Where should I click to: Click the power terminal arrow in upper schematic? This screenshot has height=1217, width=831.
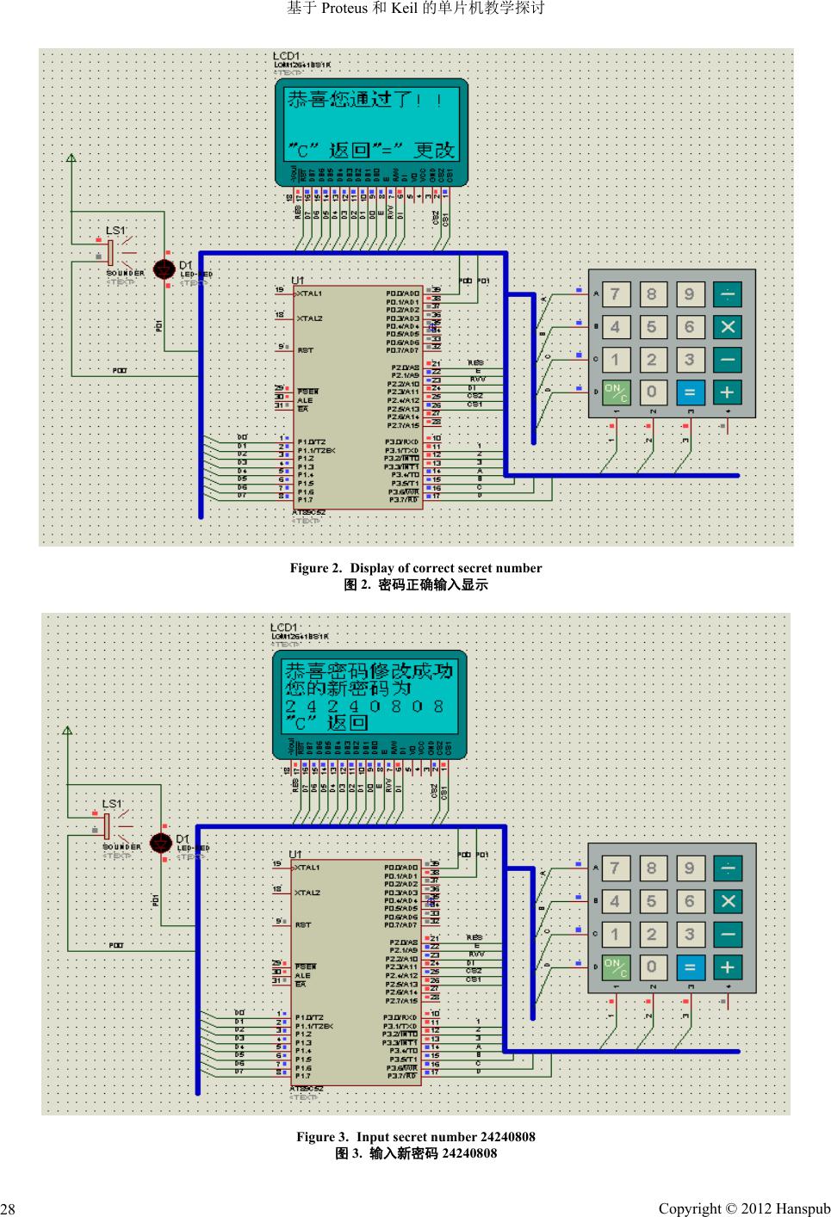click(71, 158)
